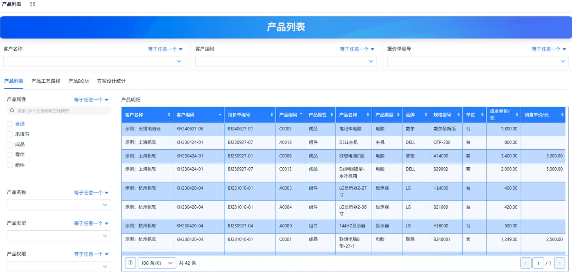Enable the 零件 checkbox filter
This screenshot has height=272, width=572.
(x=9, y=155)
